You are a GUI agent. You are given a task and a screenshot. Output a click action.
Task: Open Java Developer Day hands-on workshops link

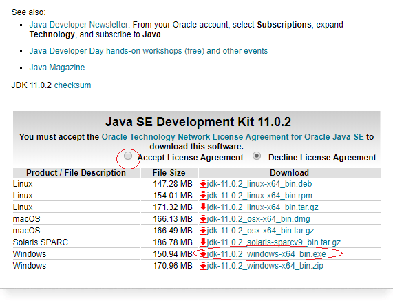point(149,51)
